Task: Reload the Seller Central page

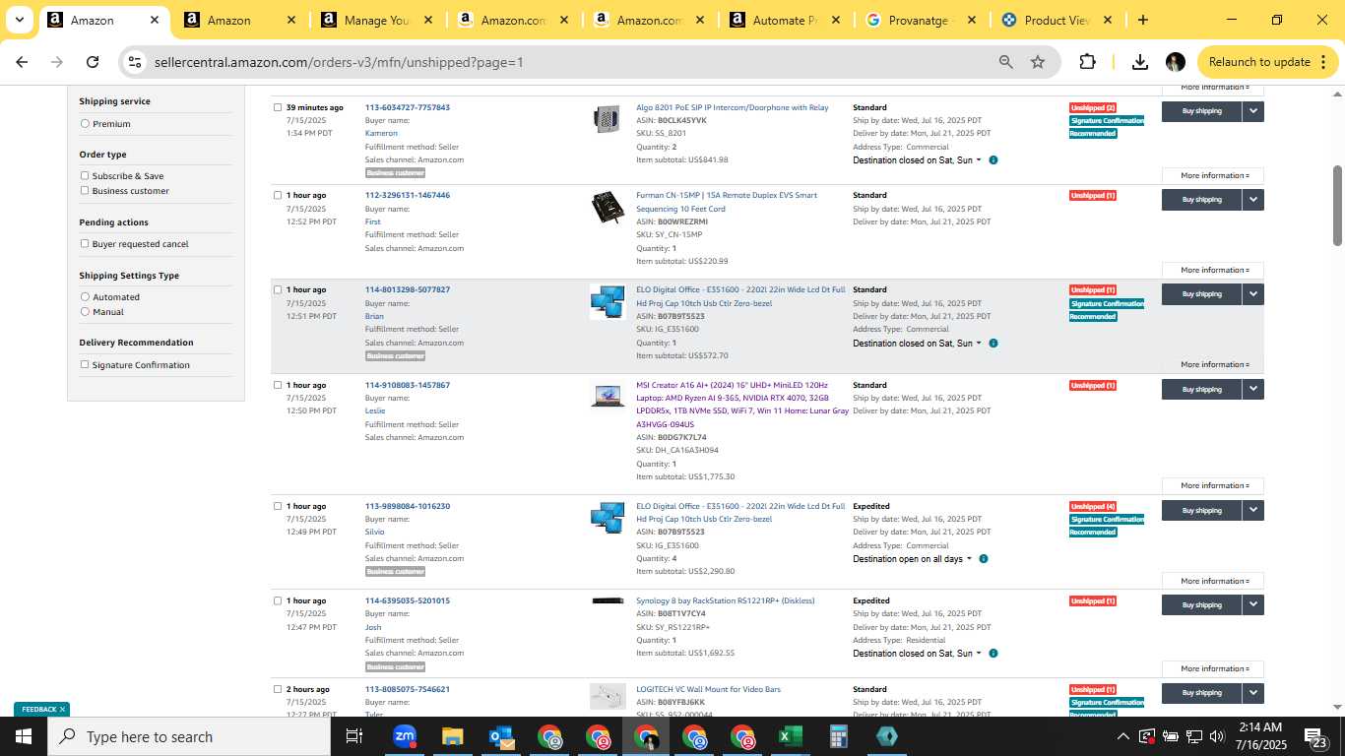Action: 93,62
